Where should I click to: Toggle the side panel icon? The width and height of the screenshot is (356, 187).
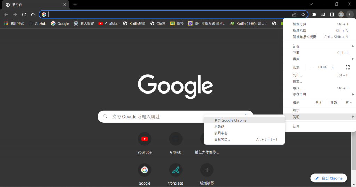(x=332, y=15)
